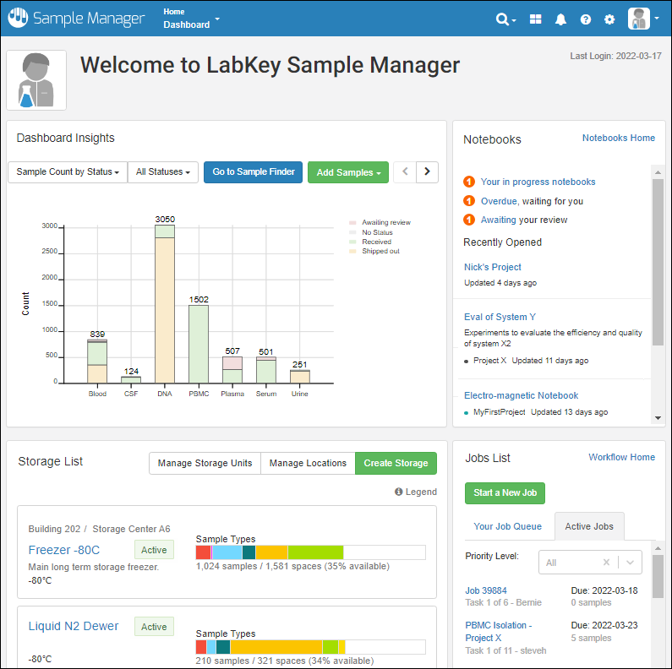
Task: Click green segment in Freezer -80C bar
Action: coord(315,552)
